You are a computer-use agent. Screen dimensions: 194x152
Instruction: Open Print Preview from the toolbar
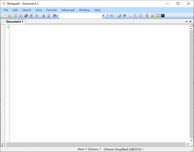[48, 16]
